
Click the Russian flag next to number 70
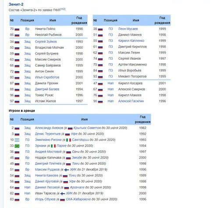[x=17, y=29]
